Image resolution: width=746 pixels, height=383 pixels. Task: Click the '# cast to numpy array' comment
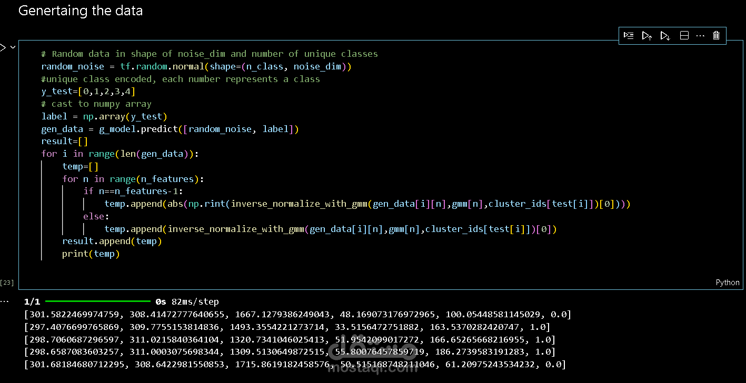[96, 104]
